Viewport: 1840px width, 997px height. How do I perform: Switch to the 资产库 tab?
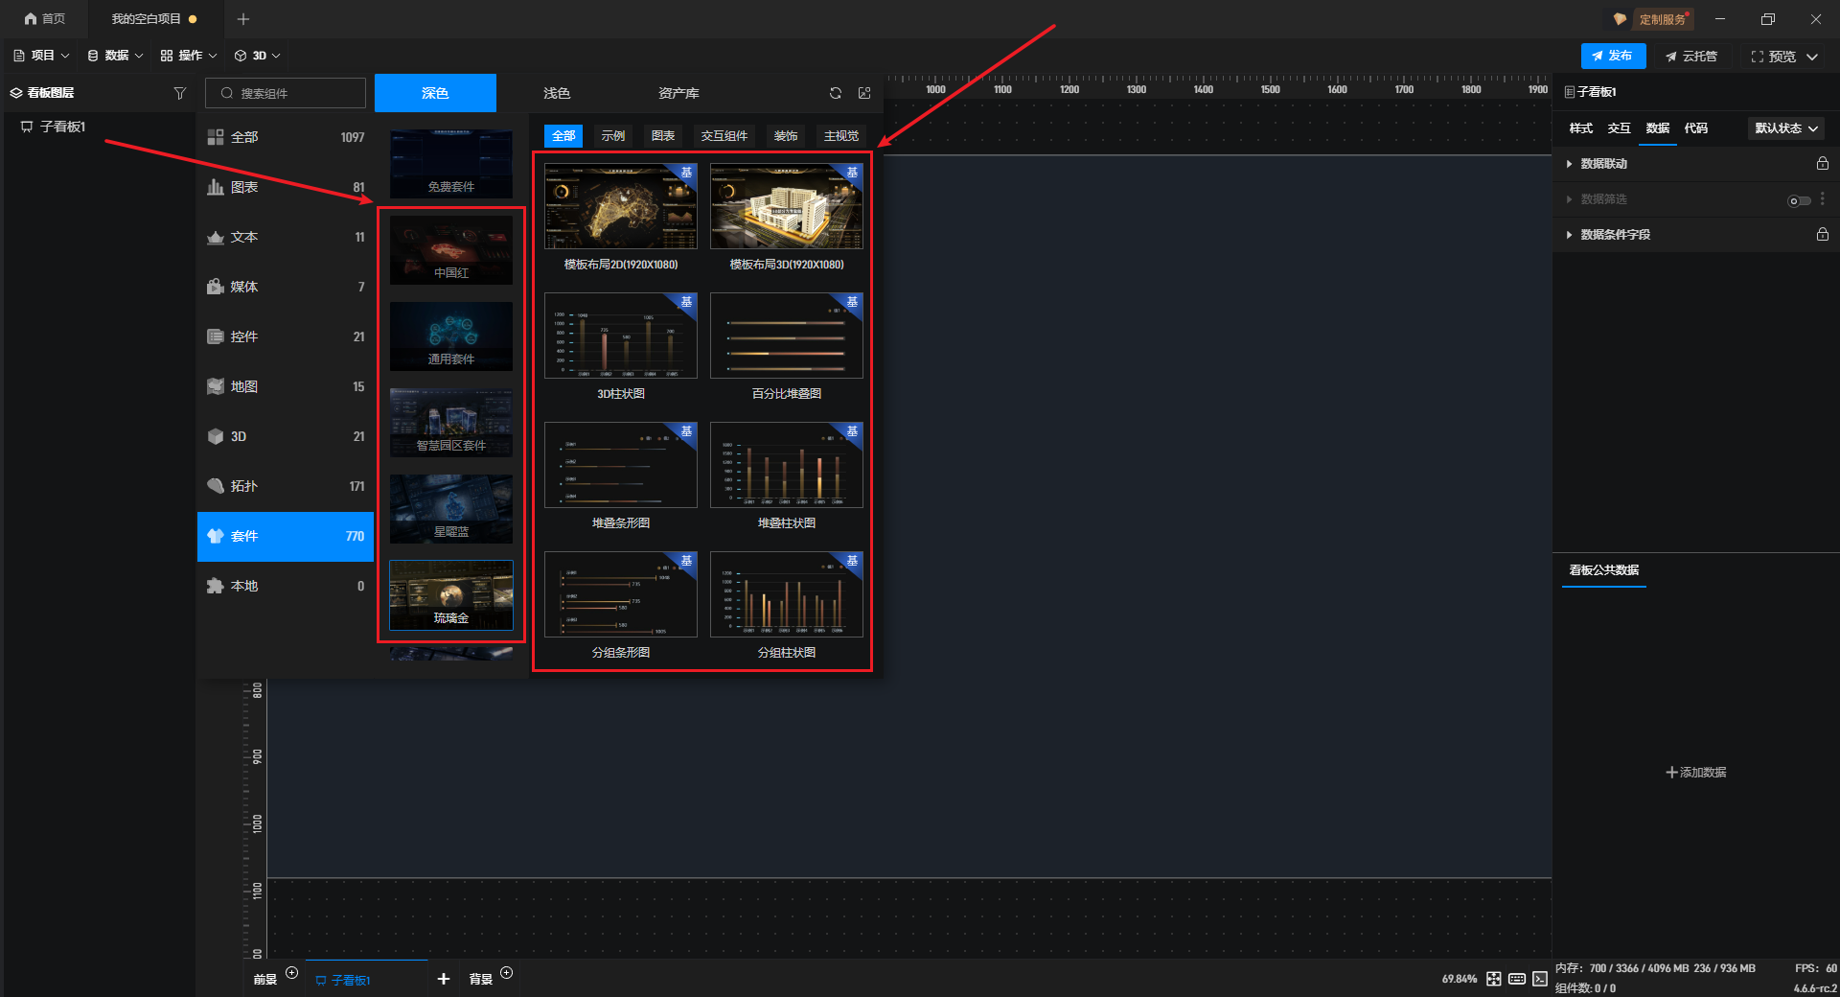pos(678,93)
